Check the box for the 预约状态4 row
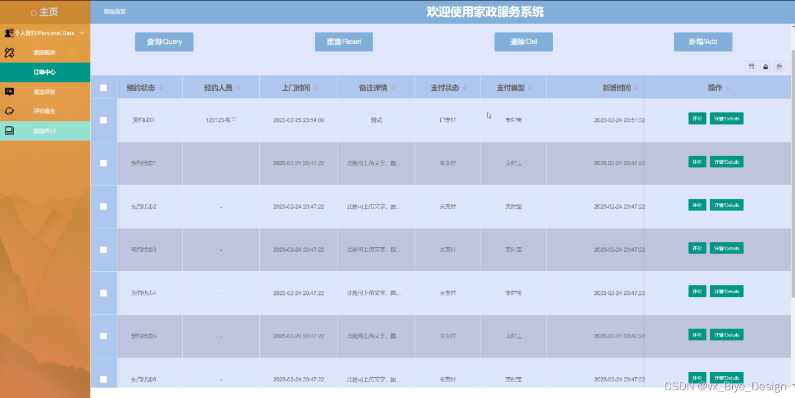This screenshot has width=795, height=398. [x=103, y=293]
